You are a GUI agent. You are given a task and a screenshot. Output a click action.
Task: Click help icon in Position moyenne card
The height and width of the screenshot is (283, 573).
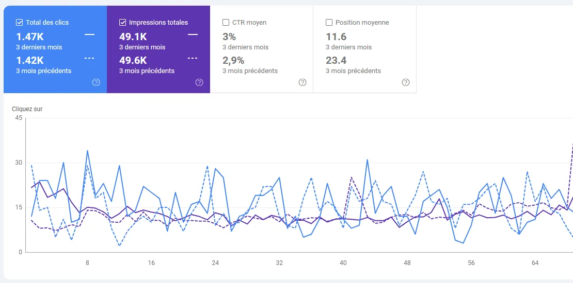[406, 82]
